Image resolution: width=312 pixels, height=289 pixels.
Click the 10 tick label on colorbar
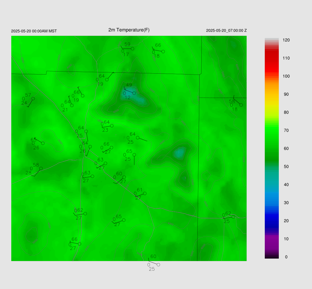(286, 239)
